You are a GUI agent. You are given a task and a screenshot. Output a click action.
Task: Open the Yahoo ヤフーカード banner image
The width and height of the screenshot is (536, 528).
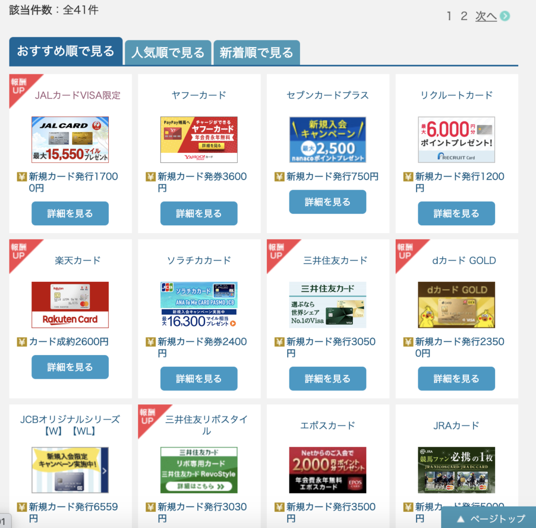click(199, 139)
